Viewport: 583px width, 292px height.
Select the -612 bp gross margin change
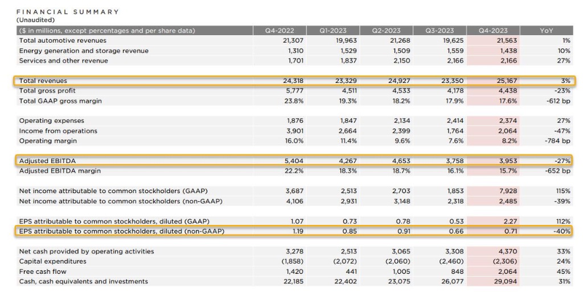559,101
